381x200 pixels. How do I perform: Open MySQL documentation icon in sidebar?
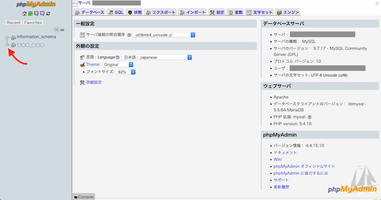(42, 14)
